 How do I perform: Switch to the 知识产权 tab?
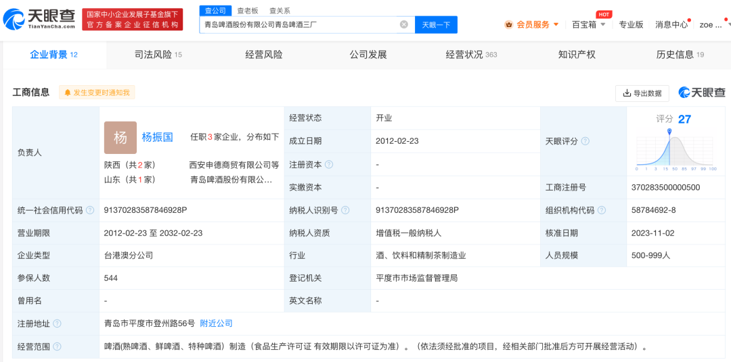click(x=577, y=55)
